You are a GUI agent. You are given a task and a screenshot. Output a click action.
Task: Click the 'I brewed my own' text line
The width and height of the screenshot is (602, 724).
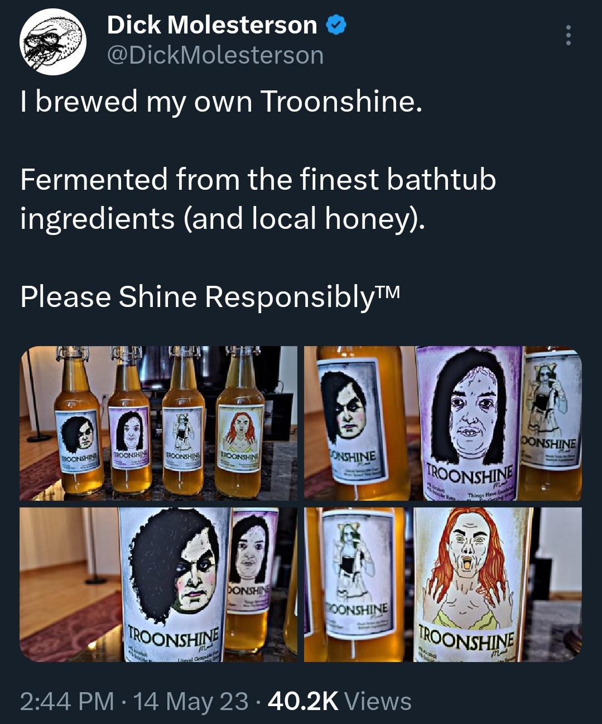(x=221, y=102)
